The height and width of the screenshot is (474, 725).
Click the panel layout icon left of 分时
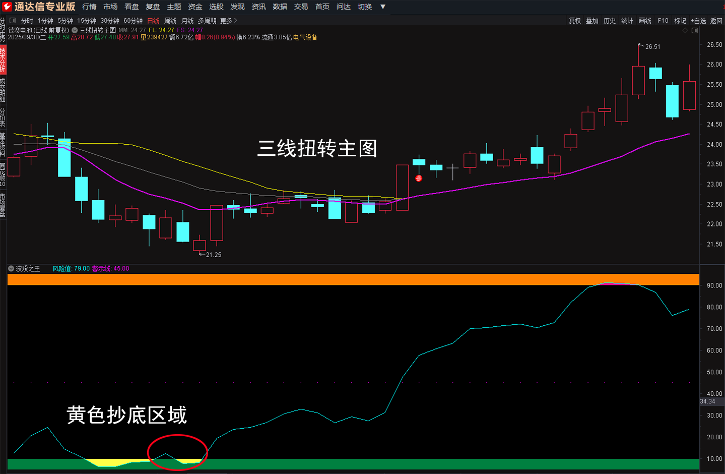(13, 21)
